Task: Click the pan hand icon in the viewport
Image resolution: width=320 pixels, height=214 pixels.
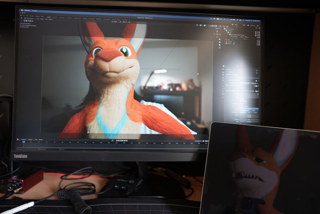Action: (x=220, y=42)
